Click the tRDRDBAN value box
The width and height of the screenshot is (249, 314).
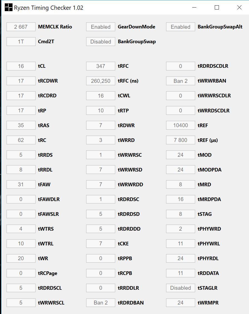101,303
